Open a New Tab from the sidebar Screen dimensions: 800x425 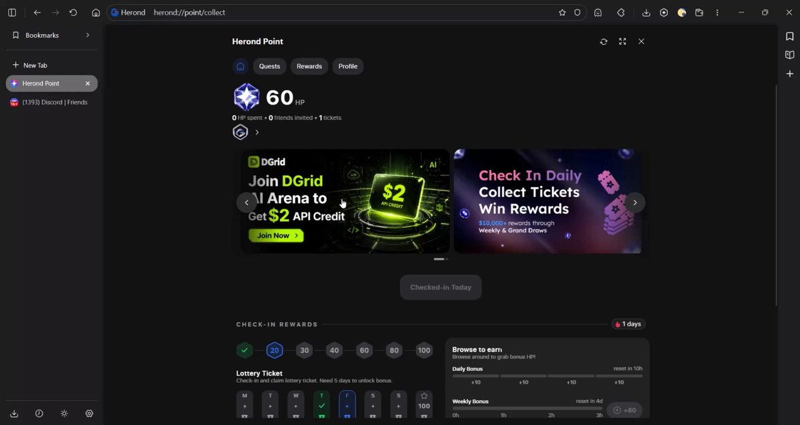[x=51, y=65]
